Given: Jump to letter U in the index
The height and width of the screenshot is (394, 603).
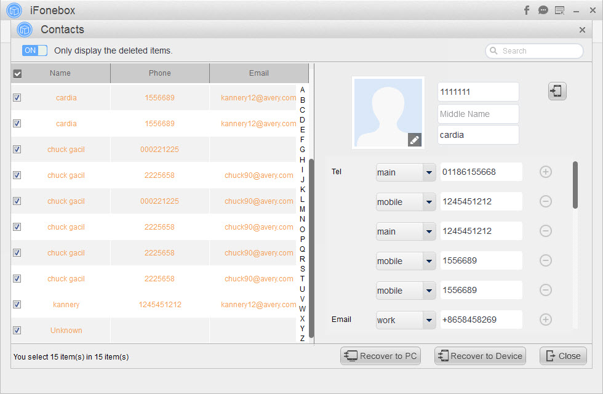Looking at the screenshot, I should 302,289.
